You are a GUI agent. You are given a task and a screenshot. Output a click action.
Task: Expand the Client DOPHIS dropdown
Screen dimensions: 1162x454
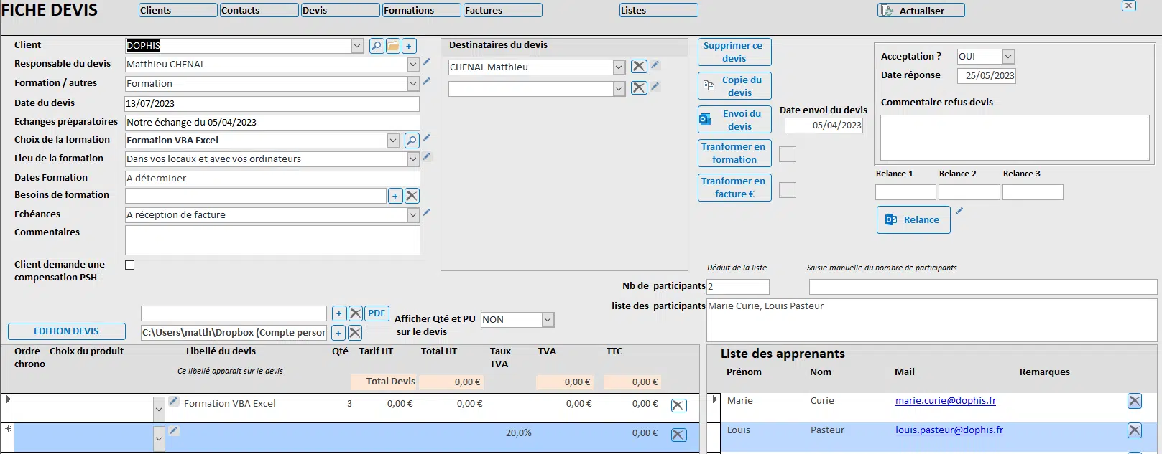click(x=357, y=46)
